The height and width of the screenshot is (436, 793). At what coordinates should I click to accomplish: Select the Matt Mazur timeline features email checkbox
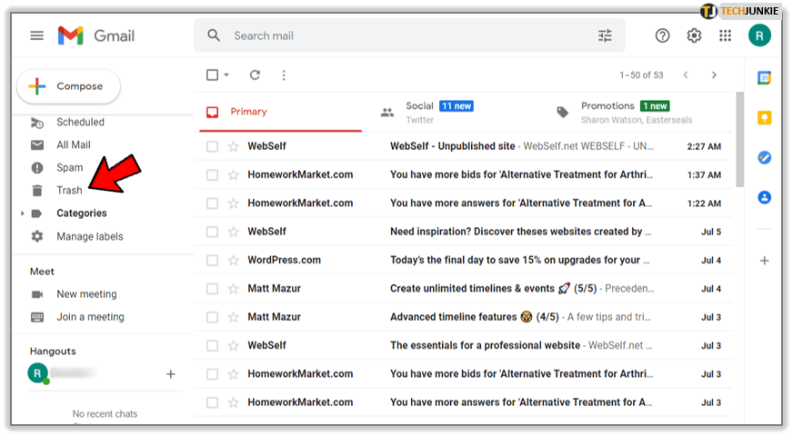212,317
